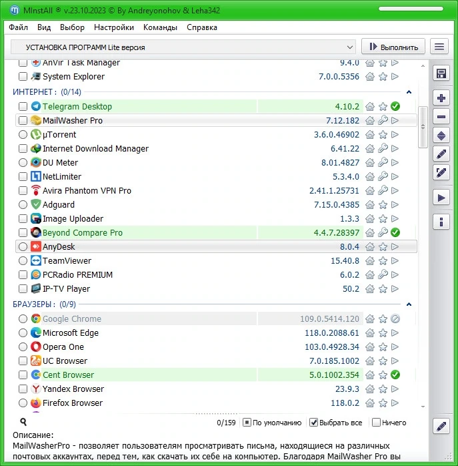Click the up-down move button in sidebar
This screenshot has height=466, width=458.
(441, 136)
